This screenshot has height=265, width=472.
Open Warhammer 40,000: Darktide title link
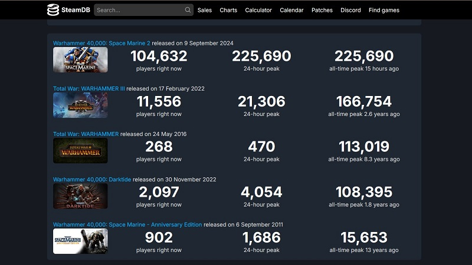click(92, 179)
